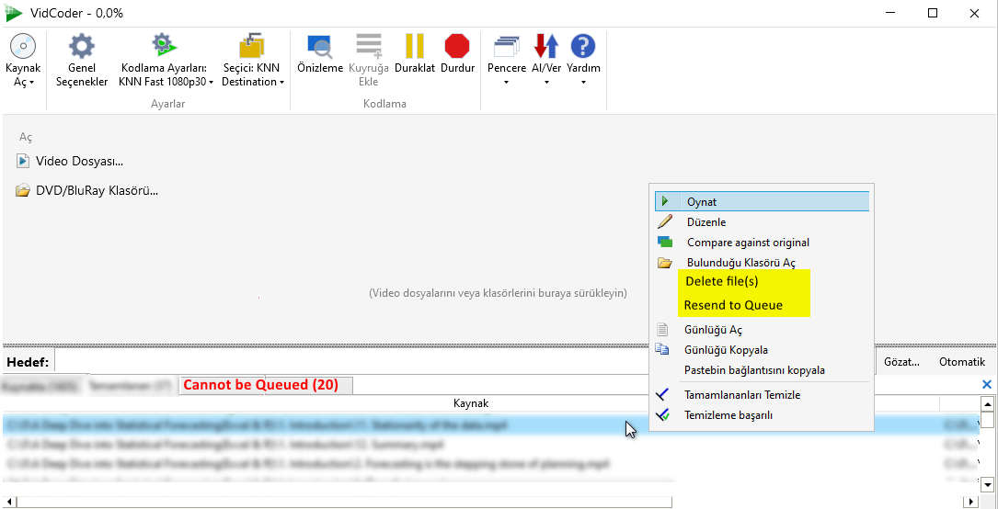Screen dimensions: 998x509
Task: Click the Günlüğü Kopyala copy icon
Action: point(662,349)
